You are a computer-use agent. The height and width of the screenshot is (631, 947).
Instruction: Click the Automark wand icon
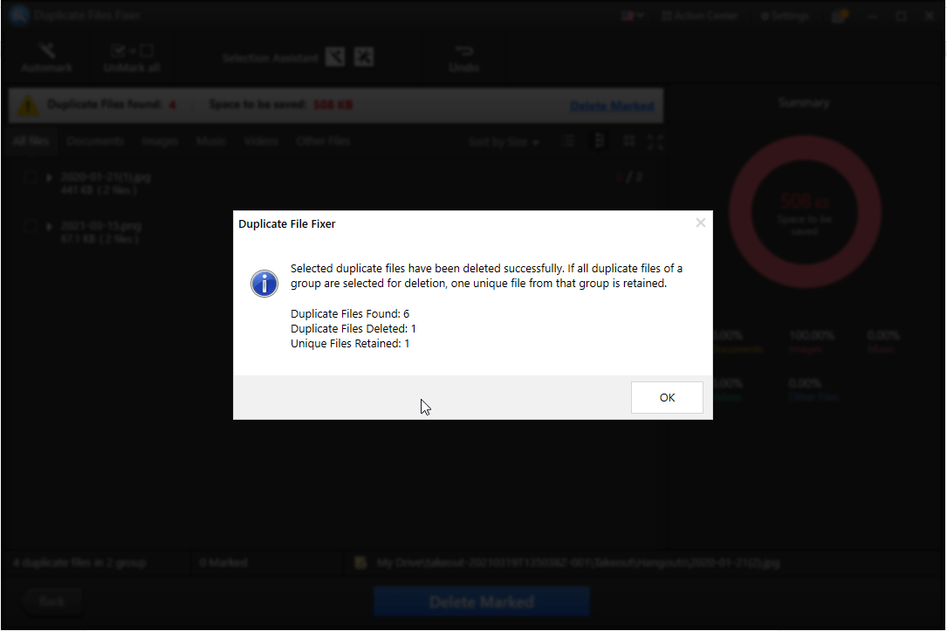click(x=46, y=51)
